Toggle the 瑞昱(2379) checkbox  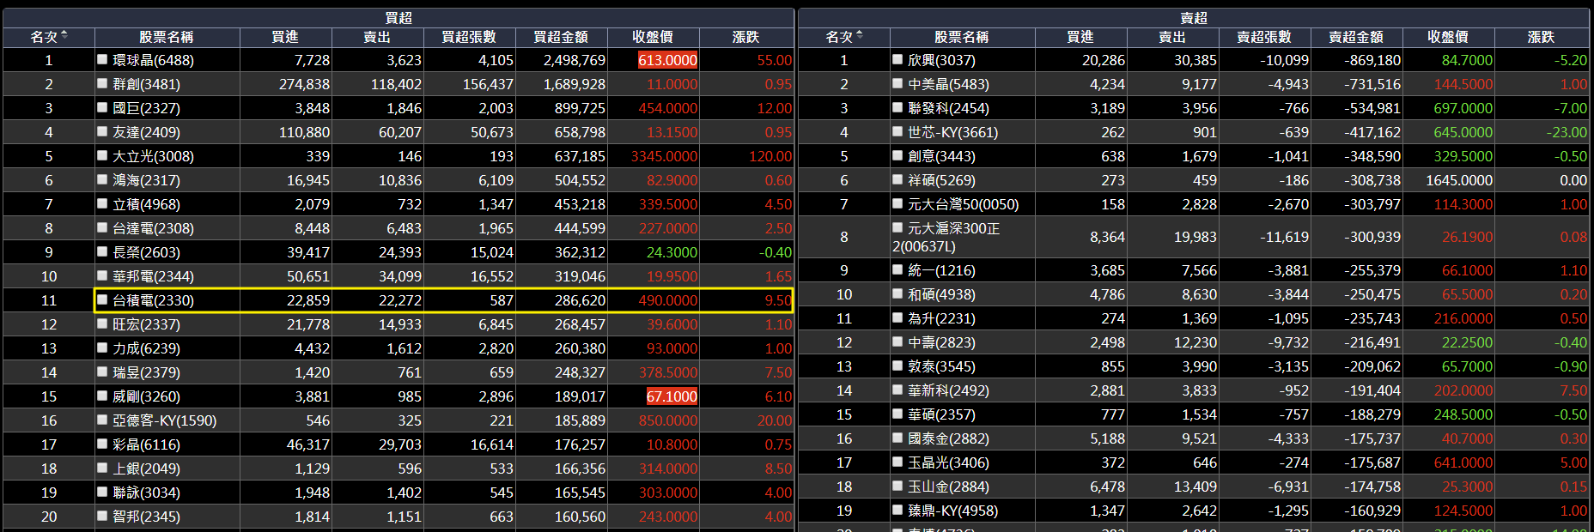click(x=102, y=372)
